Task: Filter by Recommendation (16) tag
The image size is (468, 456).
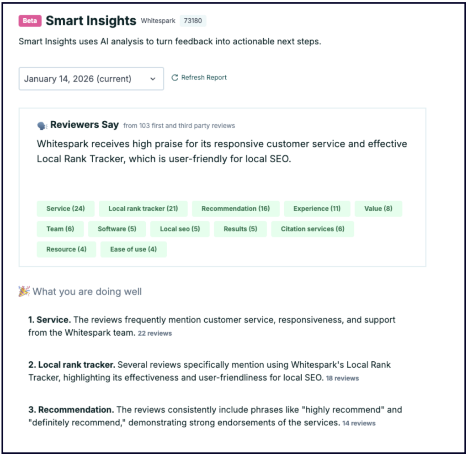Action: click(235, 209)
